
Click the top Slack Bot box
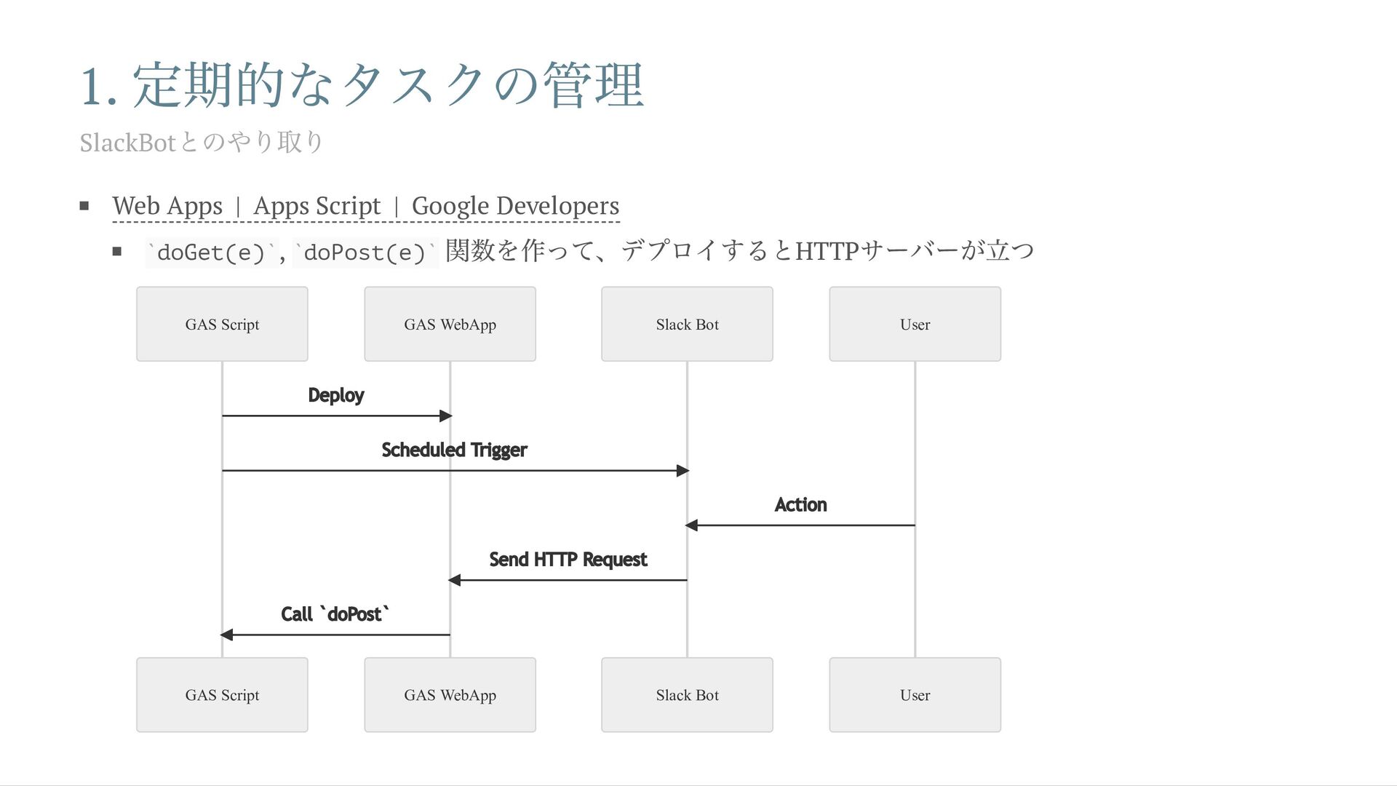coord(687,324)
